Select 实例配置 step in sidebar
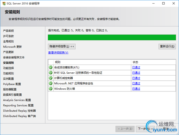The width and height of the screenshot is (179, 135). point(8,79)
